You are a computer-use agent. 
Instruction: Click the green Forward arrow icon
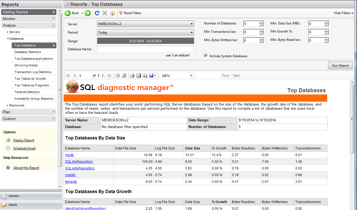click(x=88, y=13)
